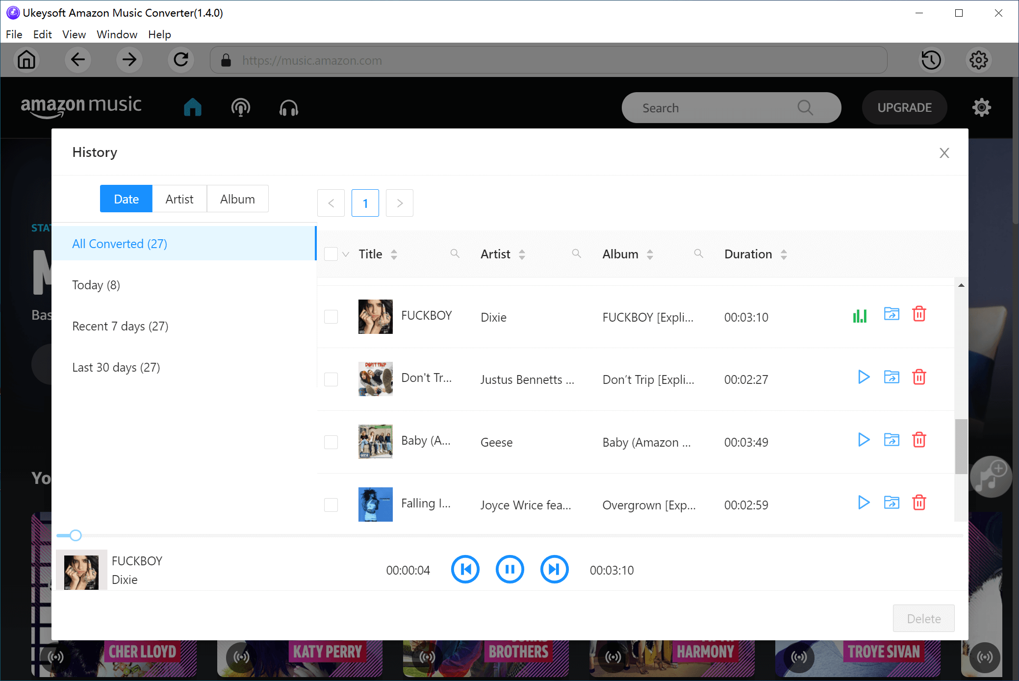This screenshot has height=681, width=1019.
Task: Select page 1 in pagination
Action: click(x=365, y=203)
